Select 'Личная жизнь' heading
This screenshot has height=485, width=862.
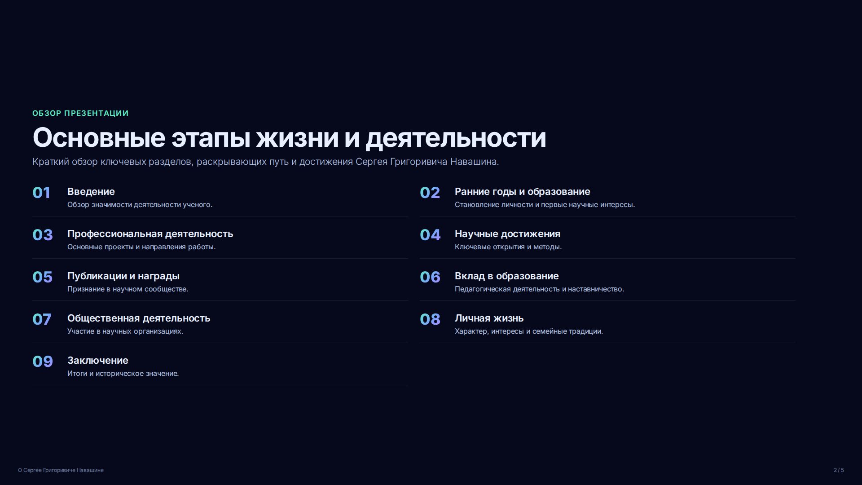point(489,318)
